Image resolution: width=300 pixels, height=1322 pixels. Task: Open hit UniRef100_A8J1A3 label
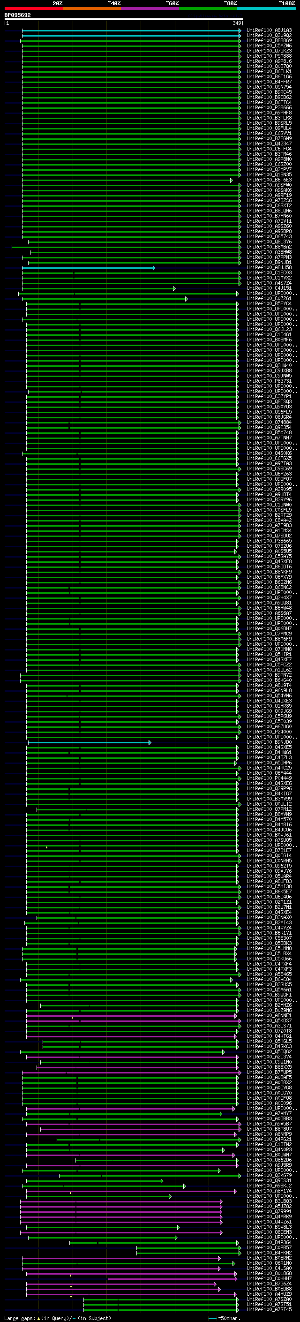click(x=269, y=30)
